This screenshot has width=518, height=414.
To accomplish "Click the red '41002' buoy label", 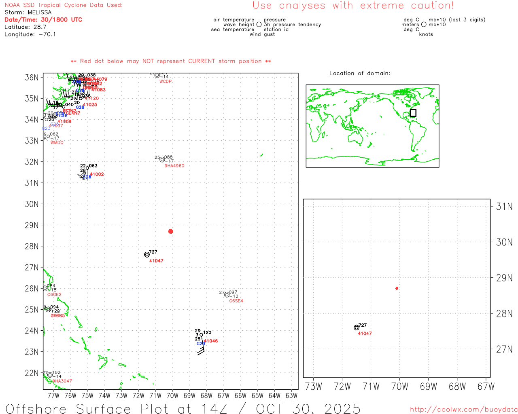I will [97, 174].
